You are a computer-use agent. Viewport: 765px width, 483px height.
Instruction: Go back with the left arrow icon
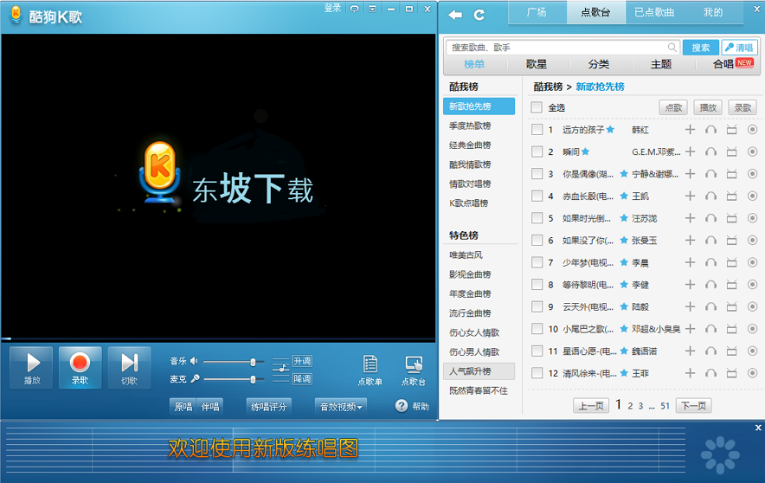(x=454, y=15)
